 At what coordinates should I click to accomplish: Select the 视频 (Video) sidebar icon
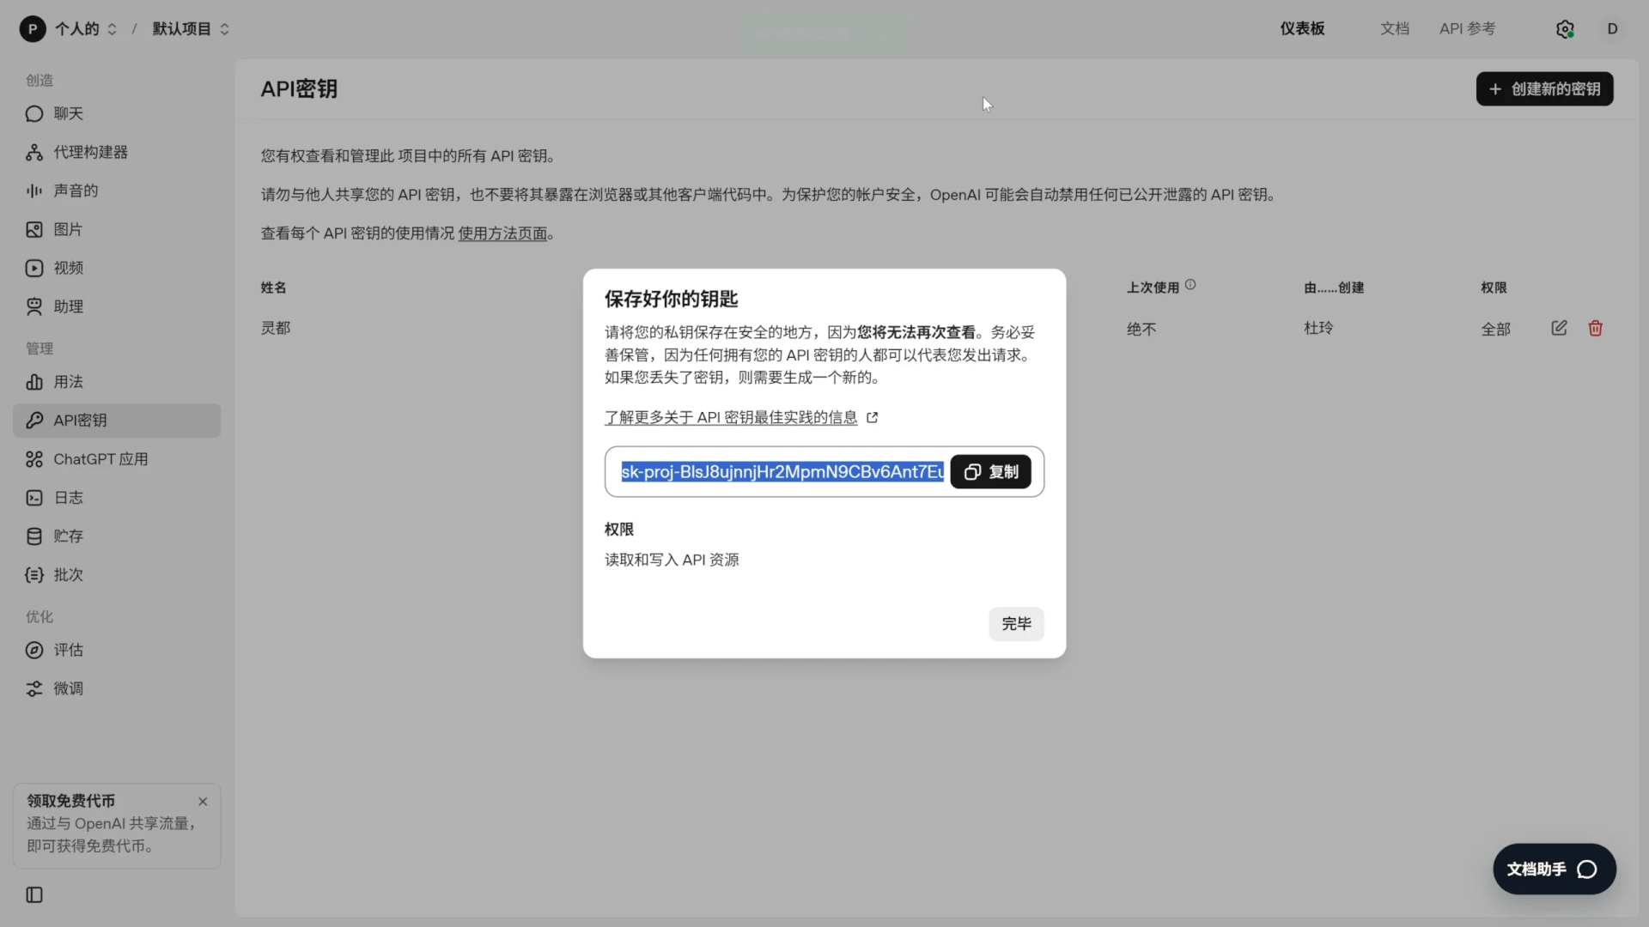[33, 268]
